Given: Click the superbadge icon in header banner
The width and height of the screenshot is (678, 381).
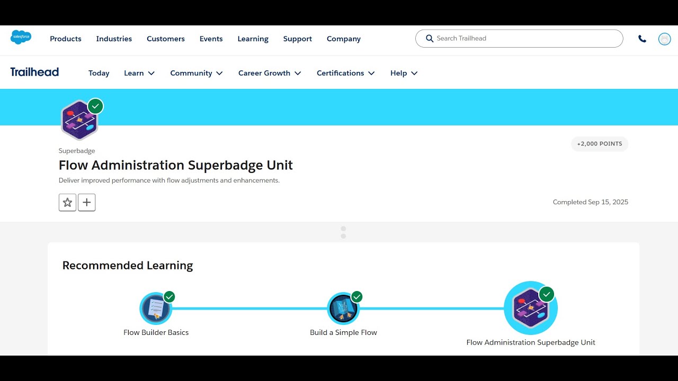Looking at the screenshot, I should [80, 120].
